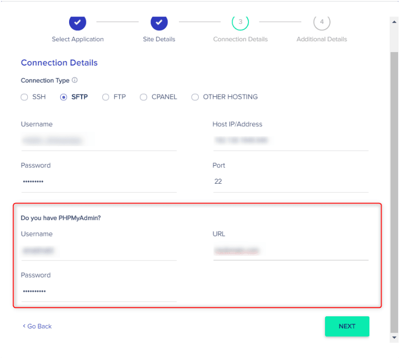Click the step 3 Connection Details circle
This screenshot has height=361, width=411.
[x=240, y=22]
